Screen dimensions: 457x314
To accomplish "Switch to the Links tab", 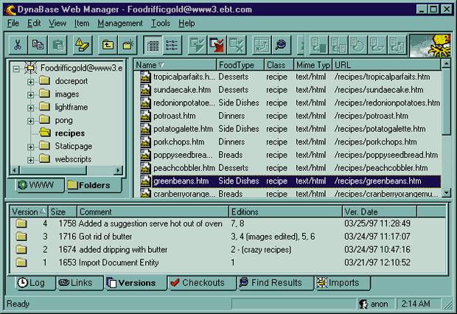I will point(80,282).
